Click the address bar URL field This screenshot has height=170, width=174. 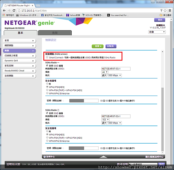[x=89, y=10]
